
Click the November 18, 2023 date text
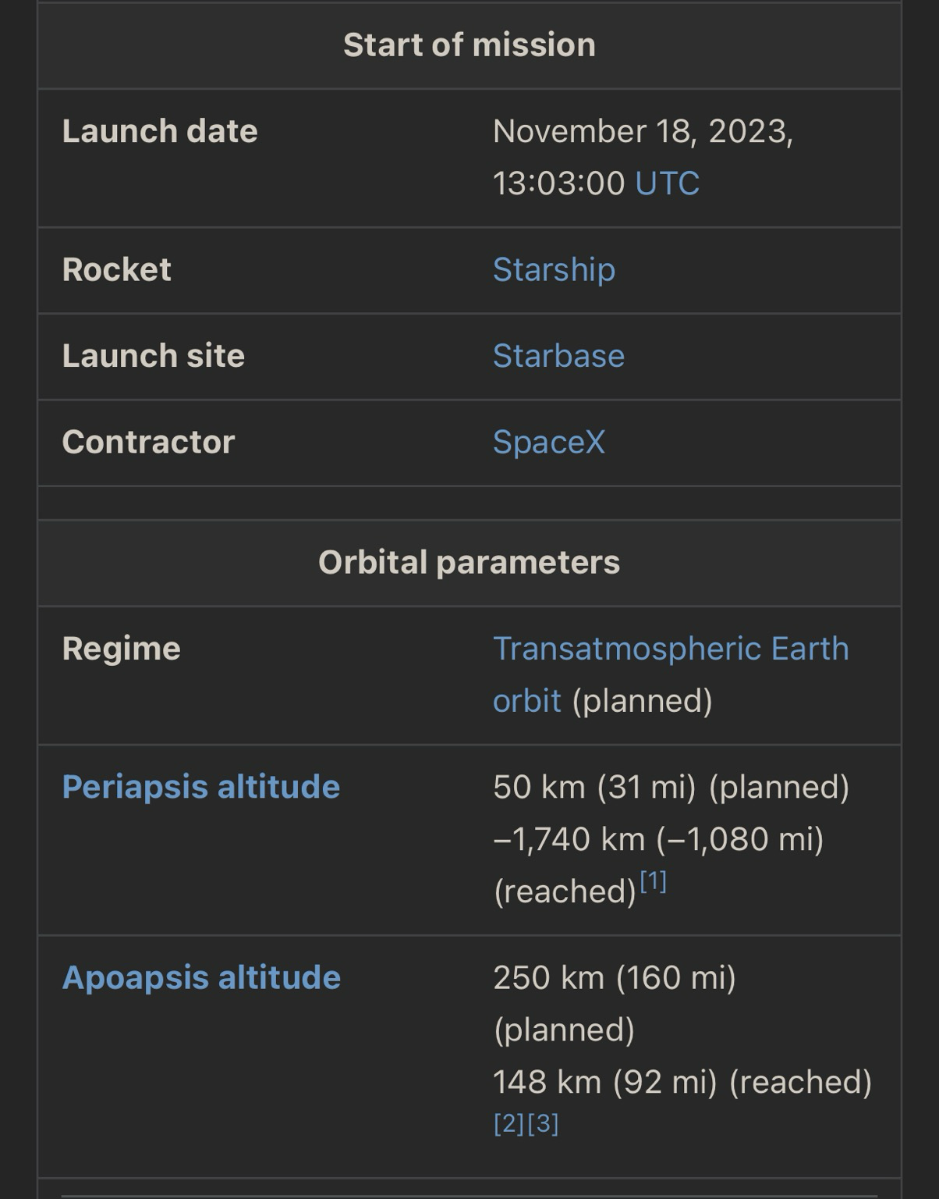(x=643, y=131)
